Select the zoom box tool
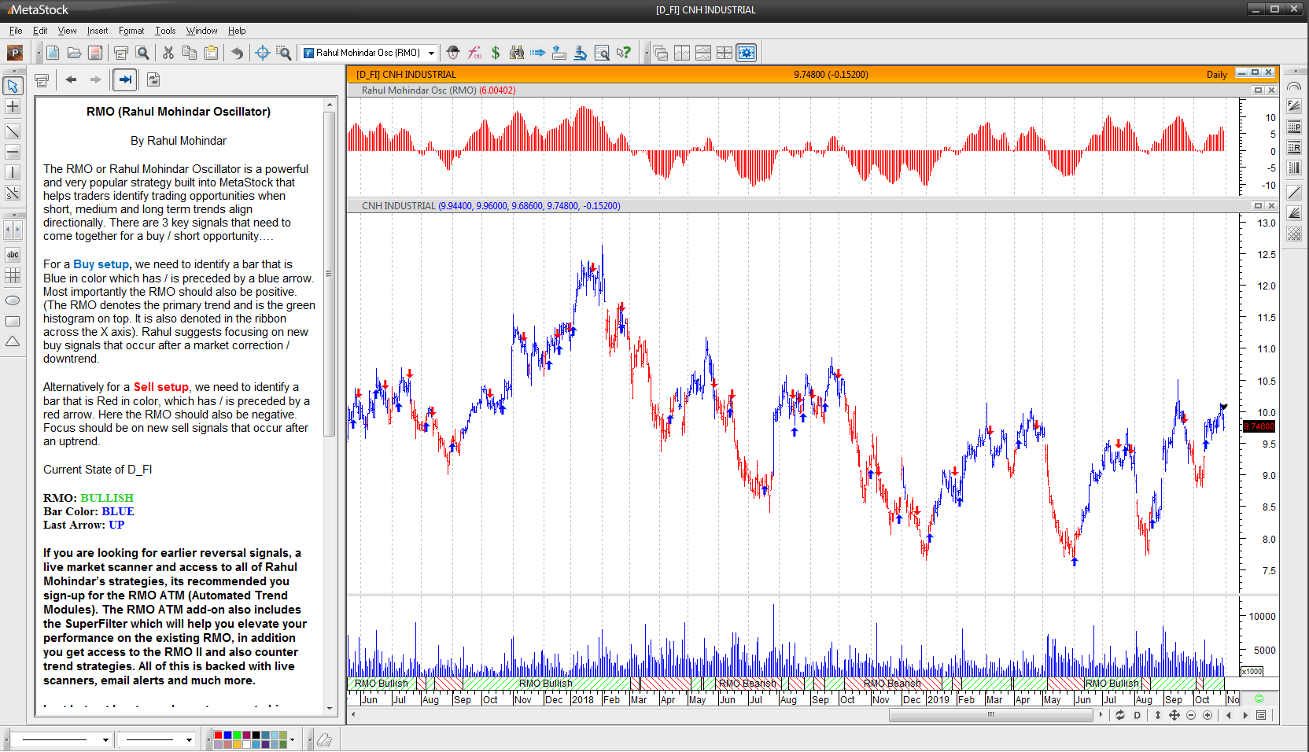Image resolution: width=1309 pixels, height=752 pixels. point(284,53)
